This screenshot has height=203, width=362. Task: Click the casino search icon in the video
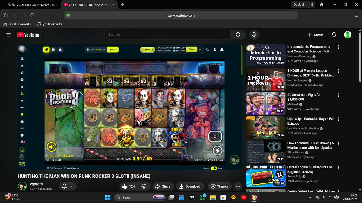208,50
